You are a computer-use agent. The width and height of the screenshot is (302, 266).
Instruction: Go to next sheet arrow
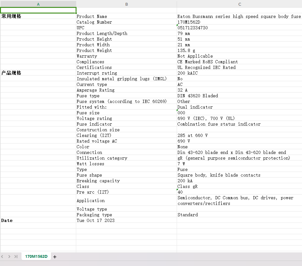click(9, 257)
